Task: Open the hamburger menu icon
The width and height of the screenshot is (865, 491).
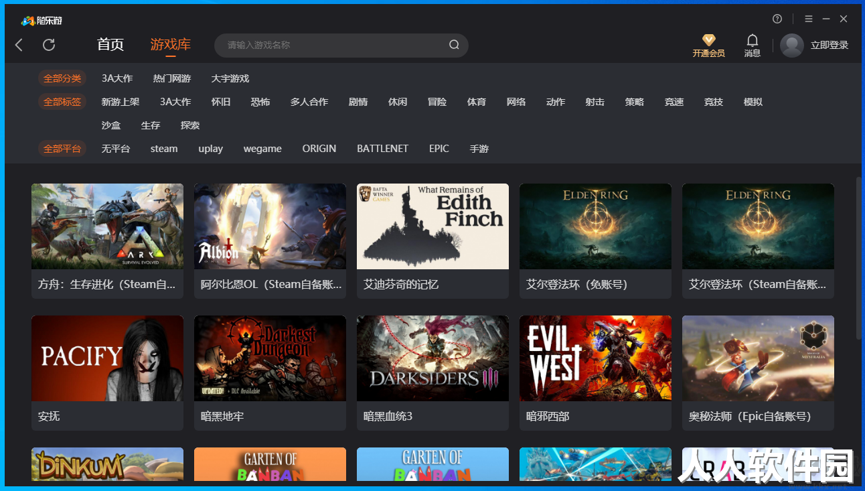Action: [x=809, y=19]
